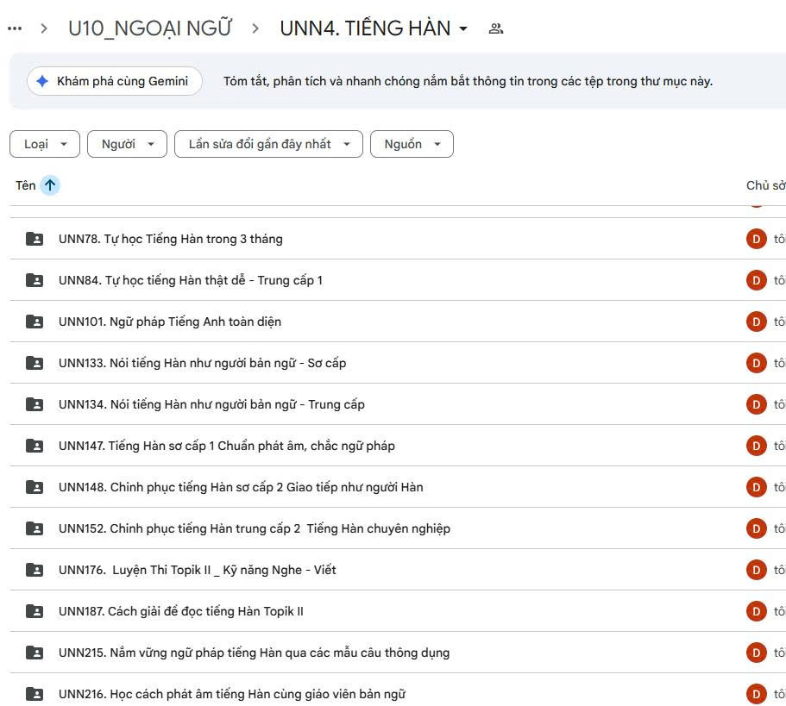Click owner avatar D in UNN148 row
The image size is (786, 706).
tap(757, 487)
